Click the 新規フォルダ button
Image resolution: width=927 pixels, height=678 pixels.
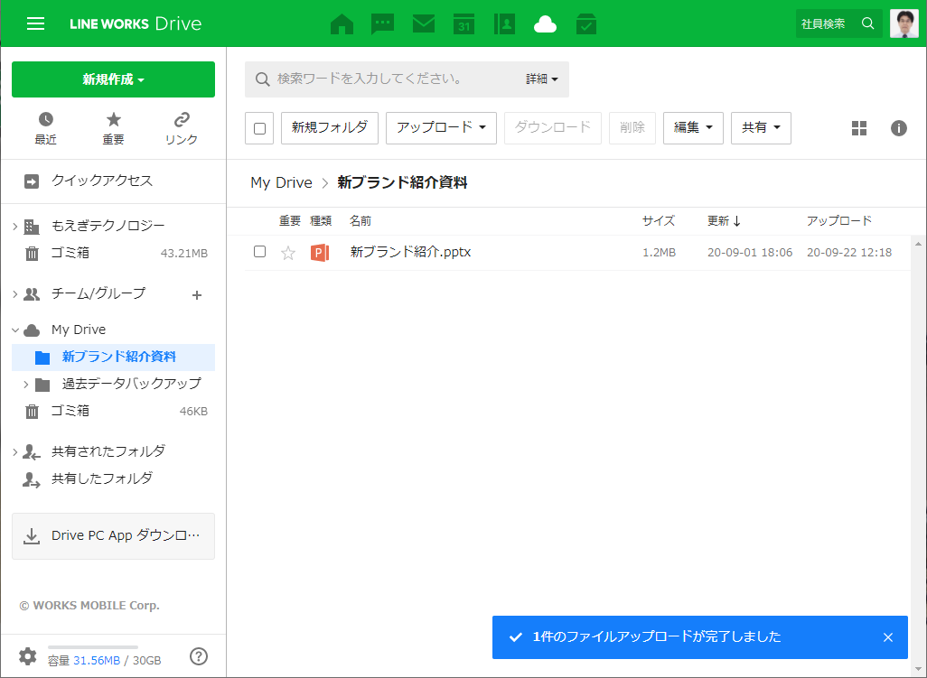pyautogui.click(x=330, y=128)
